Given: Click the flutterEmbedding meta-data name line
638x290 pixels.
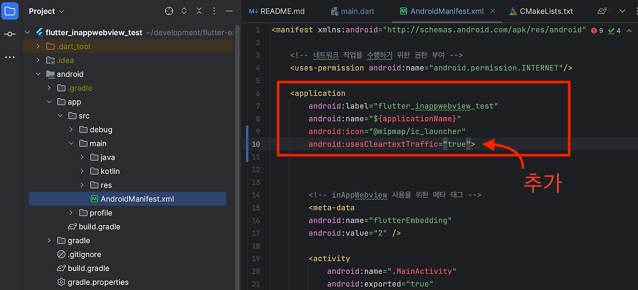Looking at the screenshot, I should 380,220.
